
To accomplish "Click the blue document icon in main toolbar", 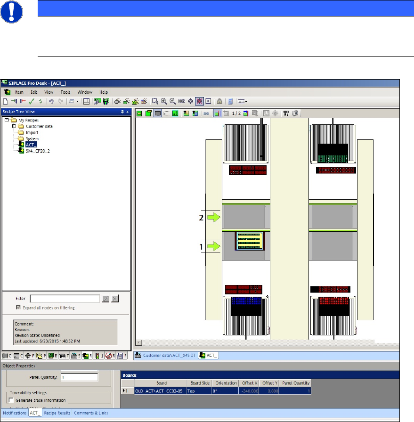I will (x=230, y=101).
